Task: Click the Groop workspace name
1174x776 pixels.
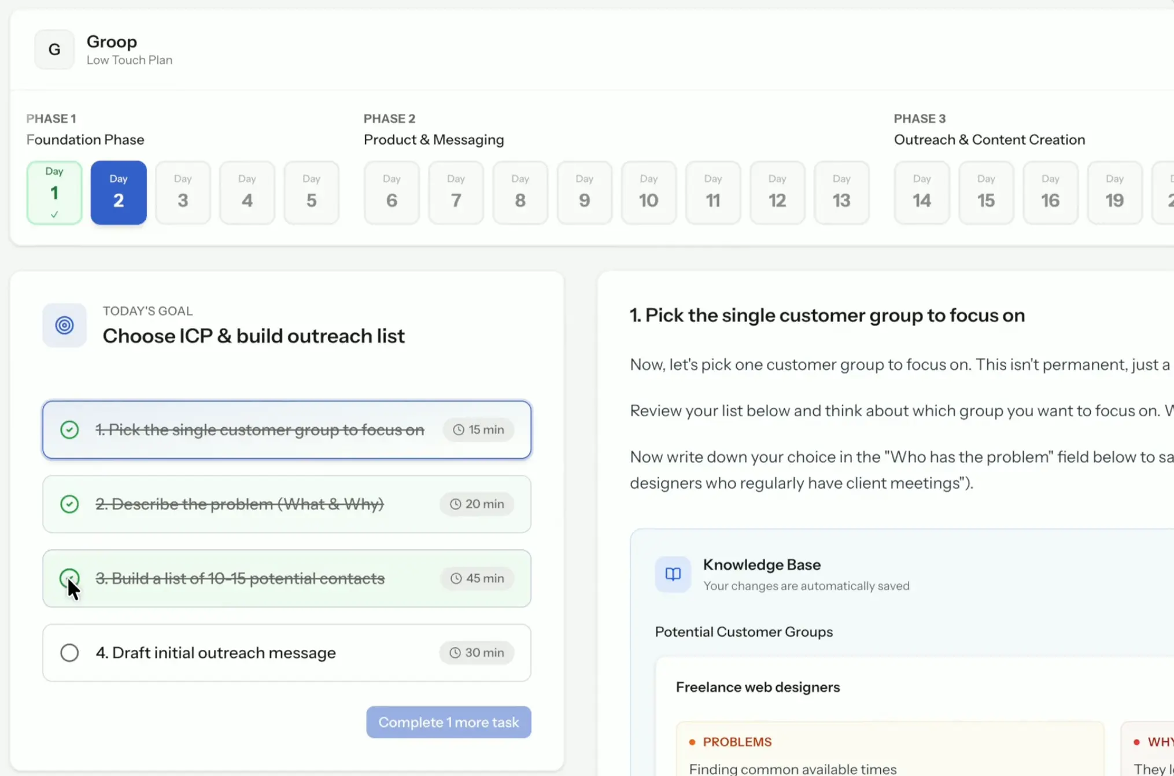Action: click(x=112, y=42)
